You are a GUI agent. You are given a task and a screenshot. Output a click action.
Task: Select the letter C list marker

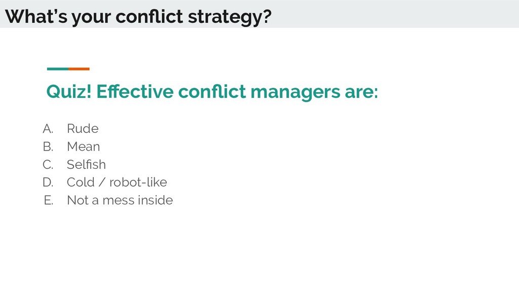coord(48,164)
